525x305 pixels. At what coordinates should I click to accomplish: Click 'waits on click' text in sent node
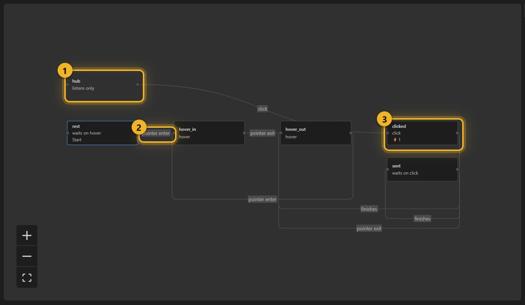405,173
